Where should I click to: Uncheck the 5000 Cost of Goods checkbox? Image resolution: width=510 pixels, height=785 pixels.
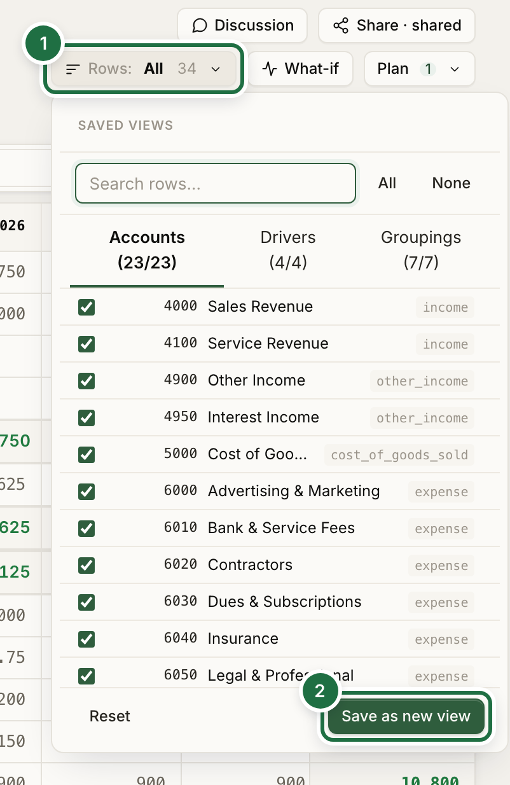pyautogui.click(x=86, y=455)
